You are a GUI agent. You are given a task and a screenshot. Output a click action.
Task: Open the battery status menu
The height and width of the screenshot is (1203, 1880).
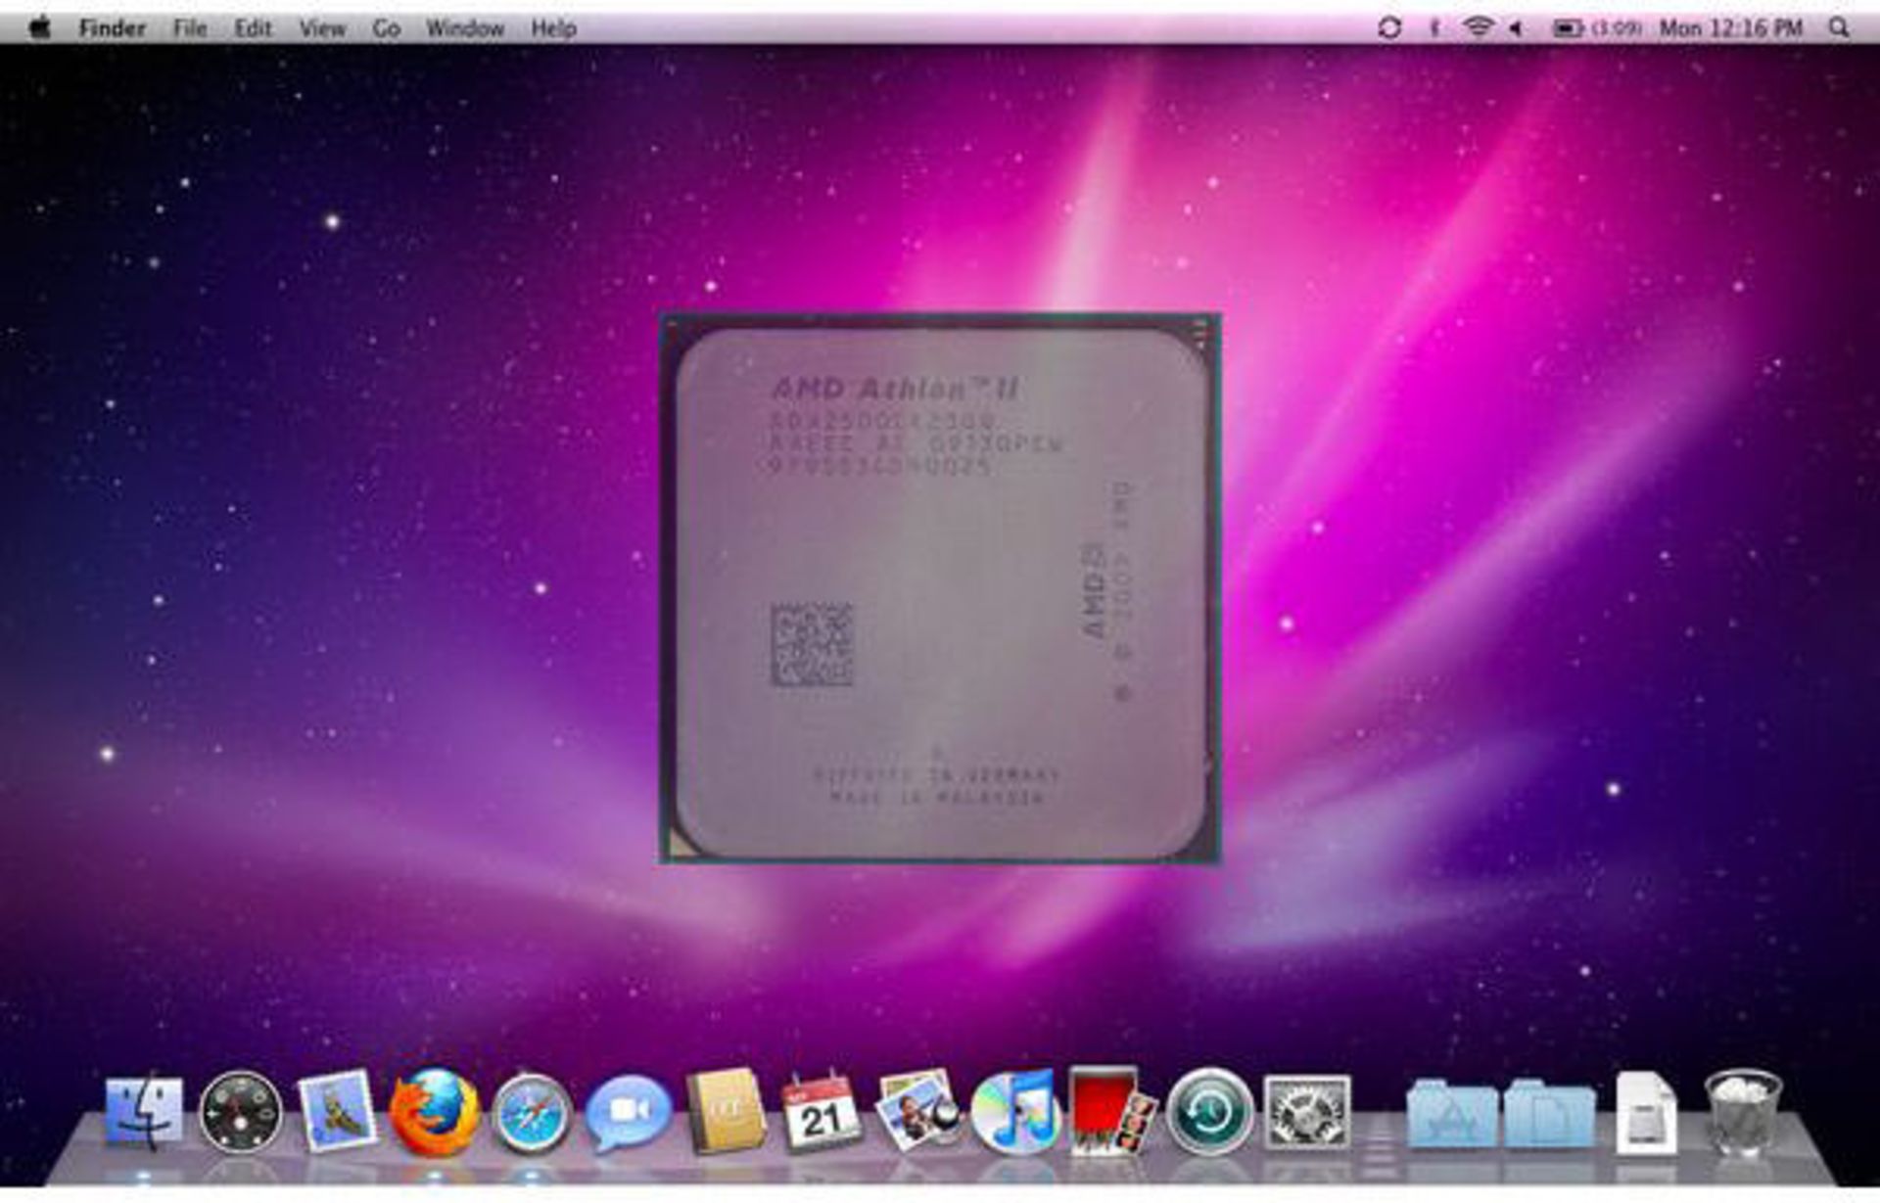(x=1597, y=28)
